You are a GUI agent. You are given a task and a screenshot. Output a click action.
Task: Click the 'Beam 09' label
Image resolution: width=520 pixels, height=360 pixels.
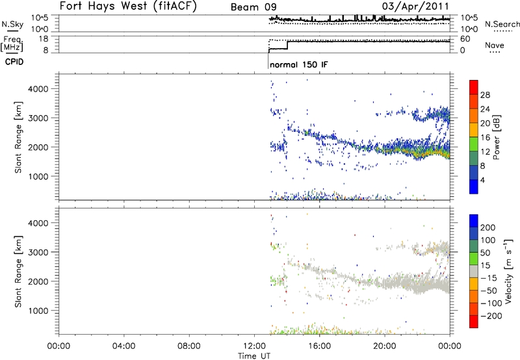tap(253, 7)
